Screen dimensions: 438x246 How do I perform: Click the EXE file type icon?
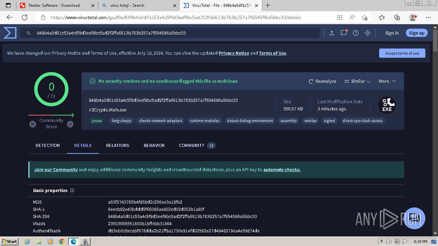(x=387, y=105)
